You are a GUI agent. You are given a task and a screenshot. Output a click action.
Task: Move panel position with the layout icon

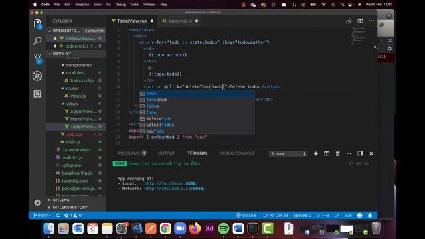(x=360, y=153)
